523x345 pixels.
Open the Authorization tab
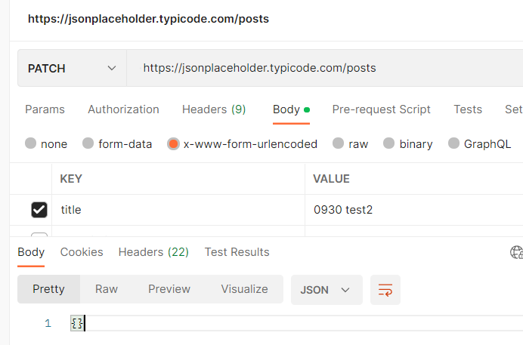[123, 109]
